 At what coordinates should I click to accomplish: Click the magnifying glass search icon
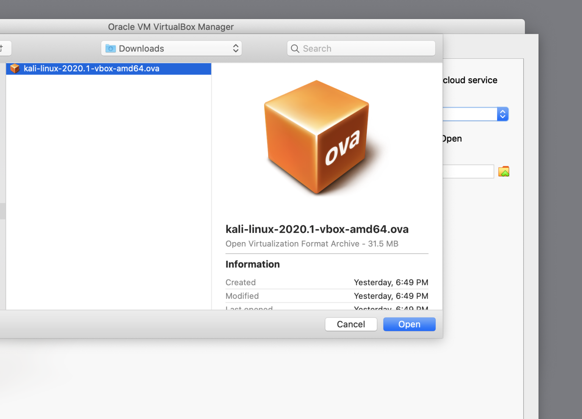pyautogui.click(x=295, y=48)
